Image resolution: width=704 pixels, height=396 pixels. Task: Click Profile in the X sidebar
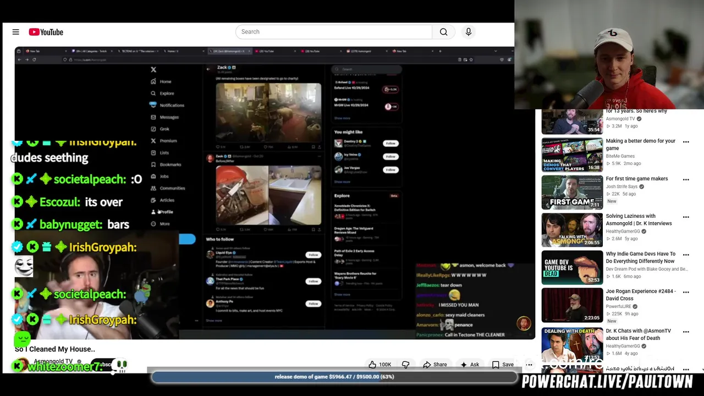[x=162, y=212]
